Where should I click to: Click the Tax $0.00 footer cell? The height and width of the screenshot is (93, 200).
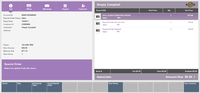(126, 71)
